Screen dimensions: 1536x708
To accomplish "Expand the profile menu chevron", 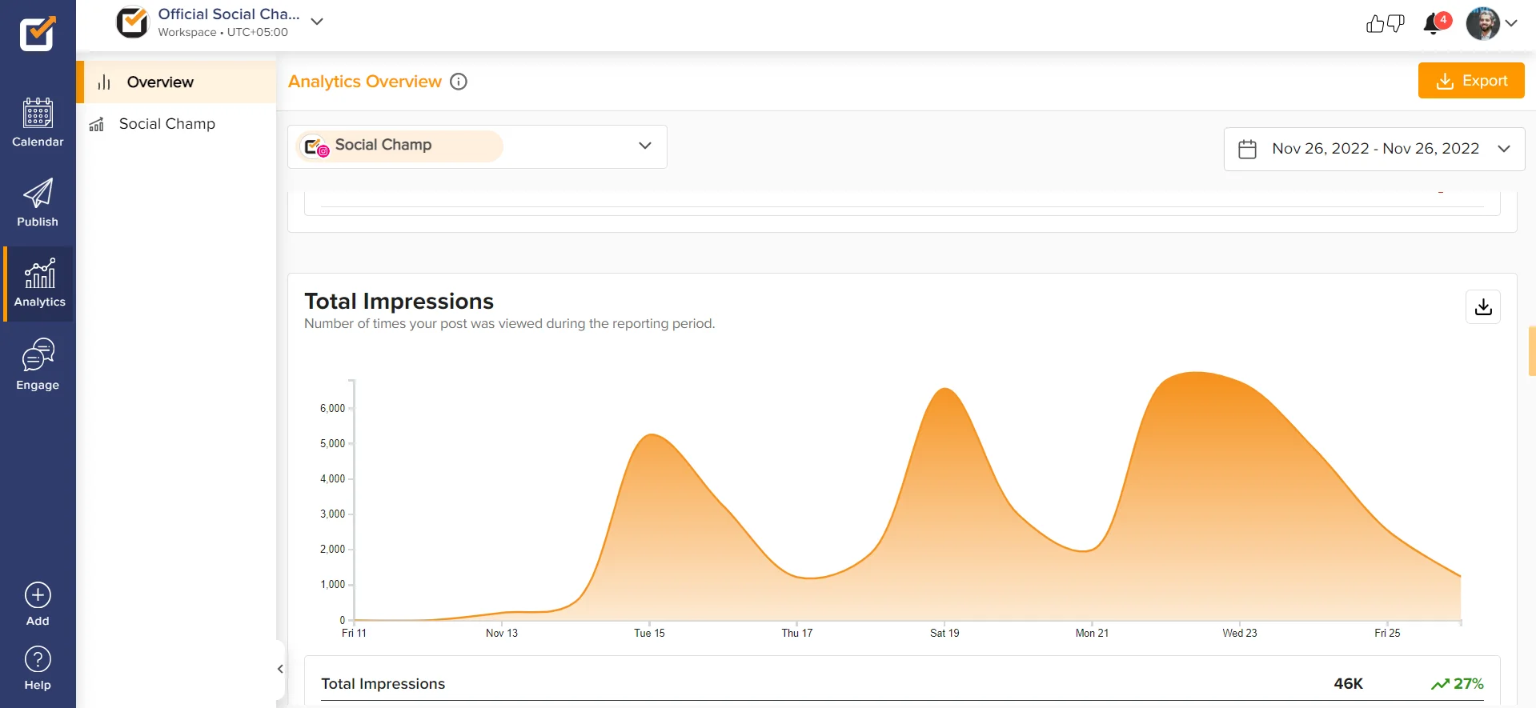I will [x=1511, y=23].
